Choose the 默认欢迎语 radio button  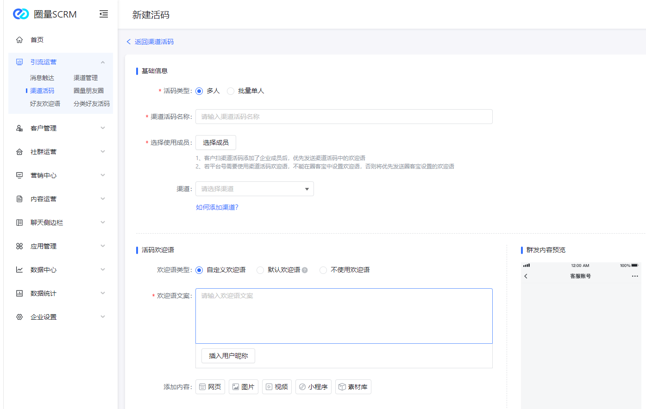click(260, 270)
